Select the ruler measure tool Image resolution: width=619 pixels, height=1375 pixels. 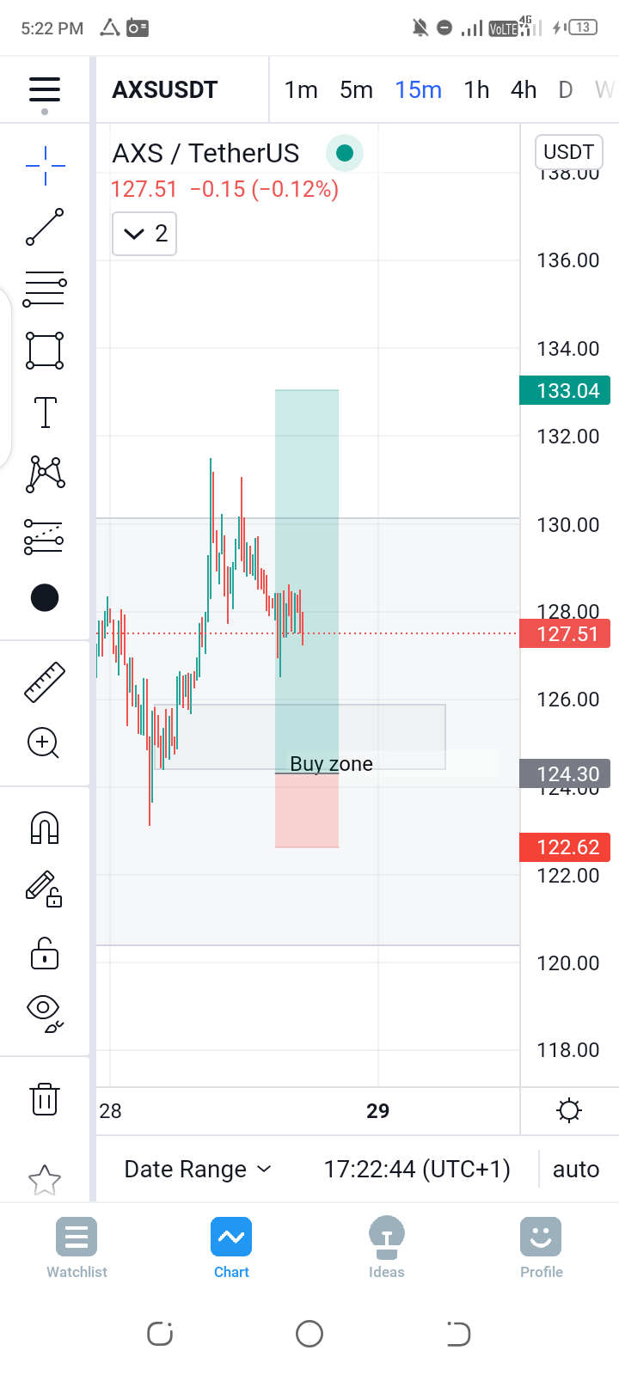click(45, 682)
